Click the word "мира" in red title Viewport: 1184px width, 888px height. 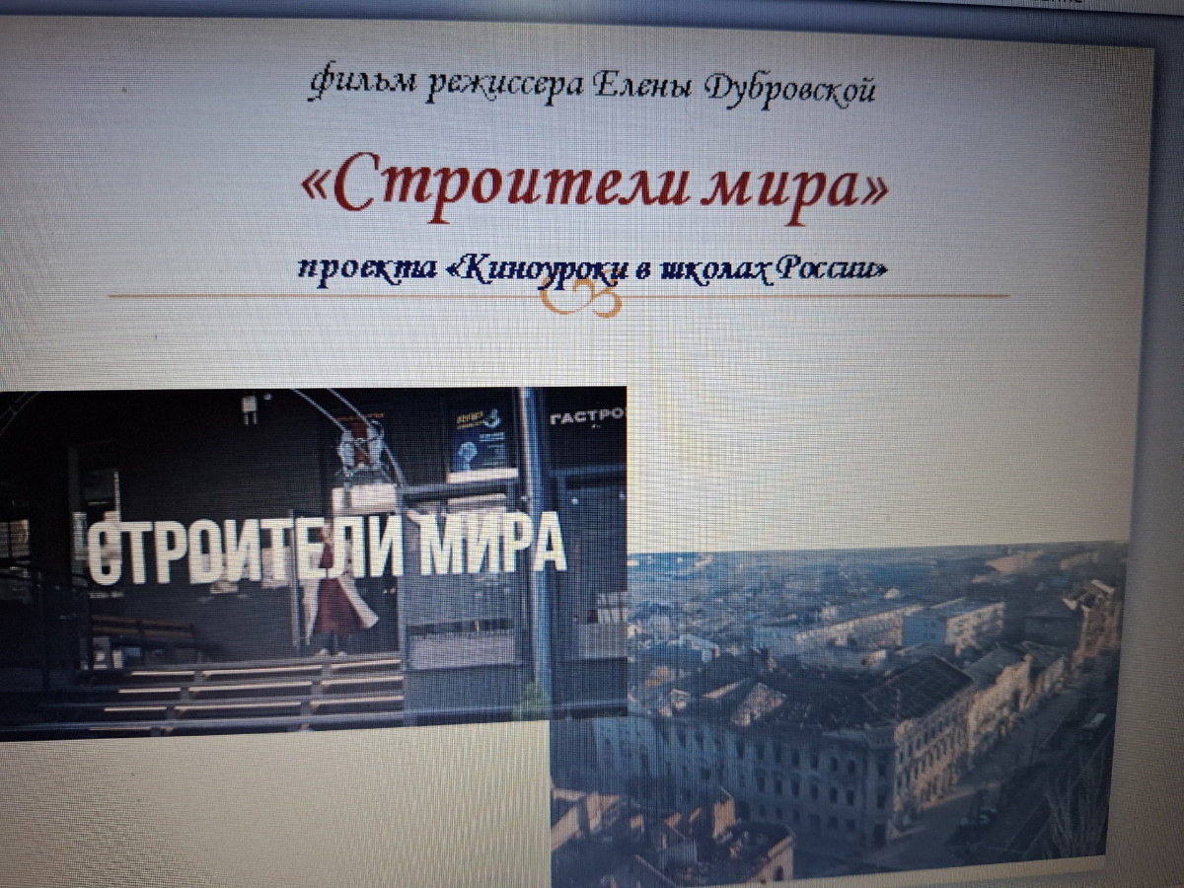click(789, 187)
